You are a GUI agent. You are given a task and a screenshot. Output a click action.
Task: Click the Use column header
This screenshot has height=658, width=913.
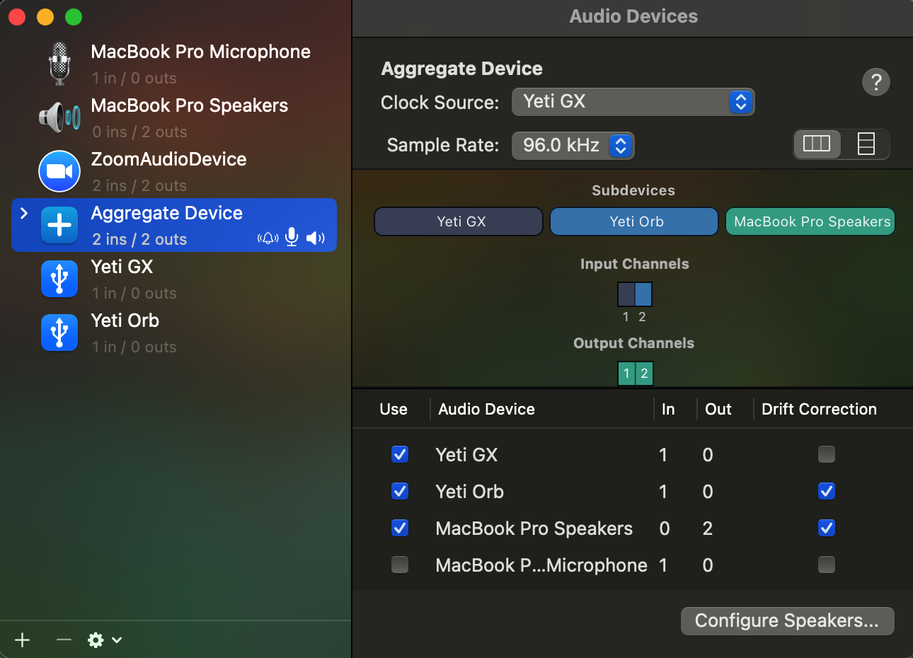[x=394, y=409]
